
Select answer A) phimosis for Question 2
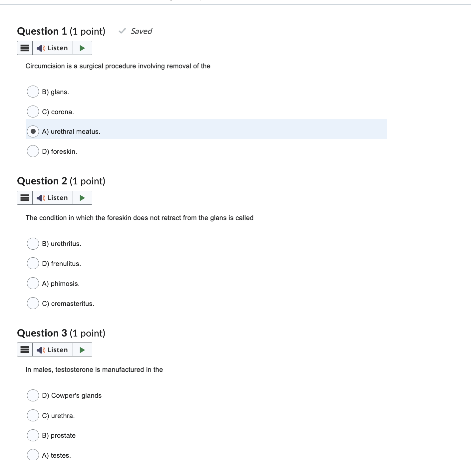33,283
